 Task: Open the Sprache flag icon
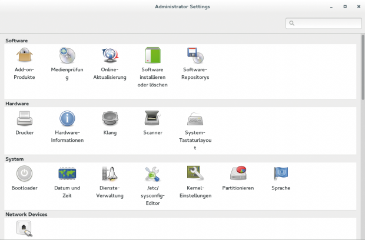click(281, 174)
